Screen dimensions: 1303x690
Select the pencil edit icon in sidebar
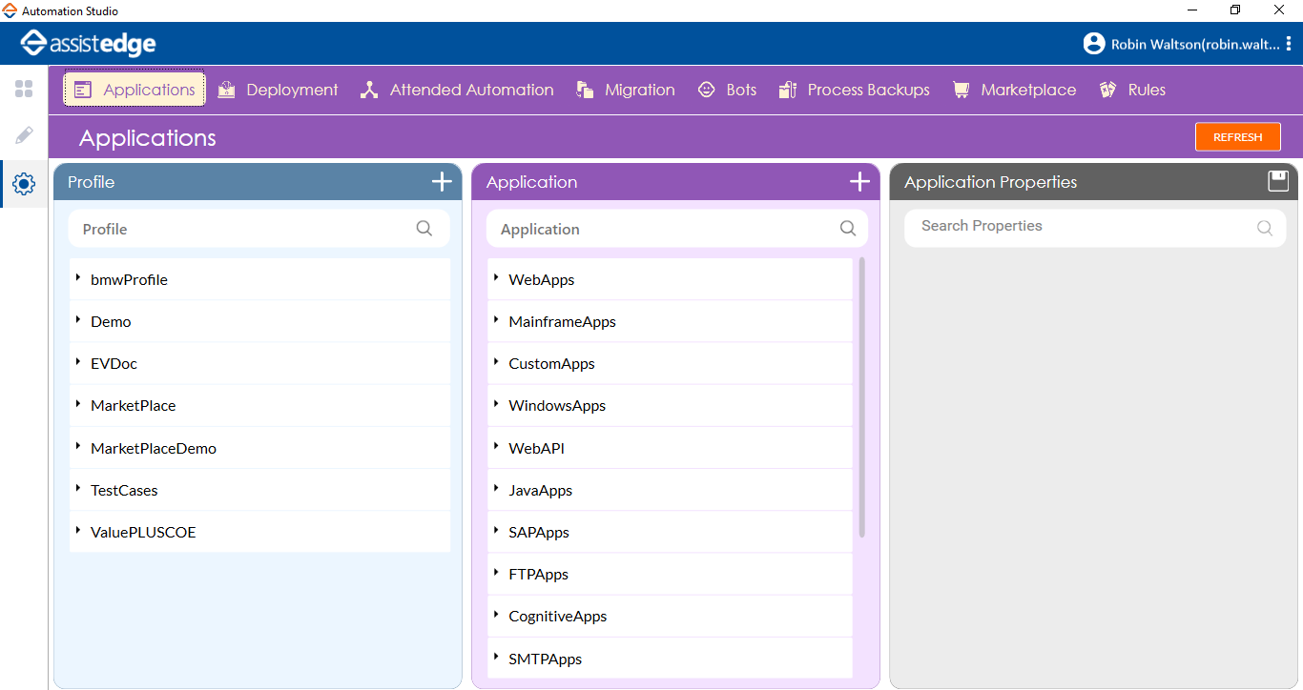point(24,135)
